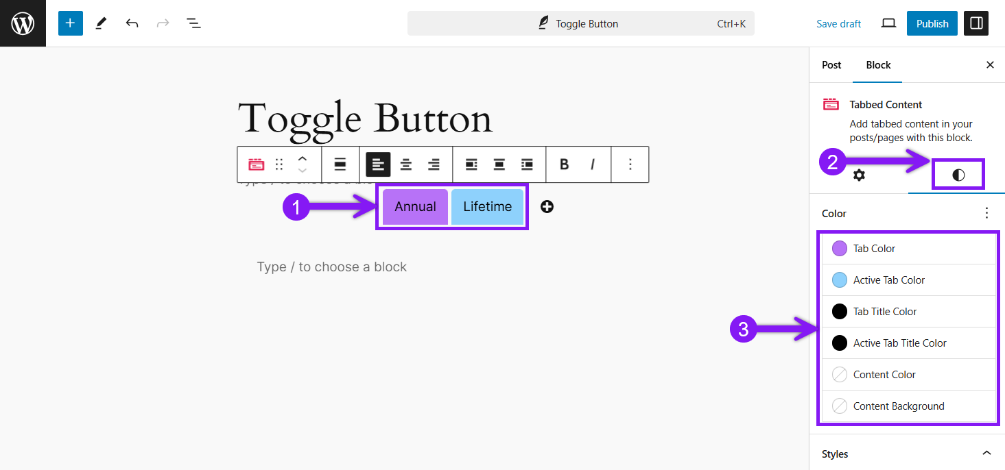Open the Active Tab Title Color picker
Viewport: 1005px width, 470px height.
pos(908,343)
